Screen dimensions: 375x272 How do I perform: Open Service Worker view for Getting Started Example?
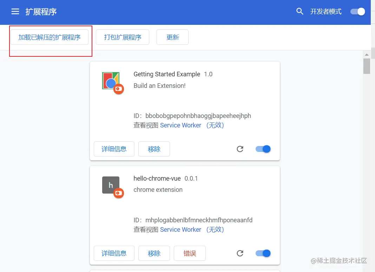point(180,125)
